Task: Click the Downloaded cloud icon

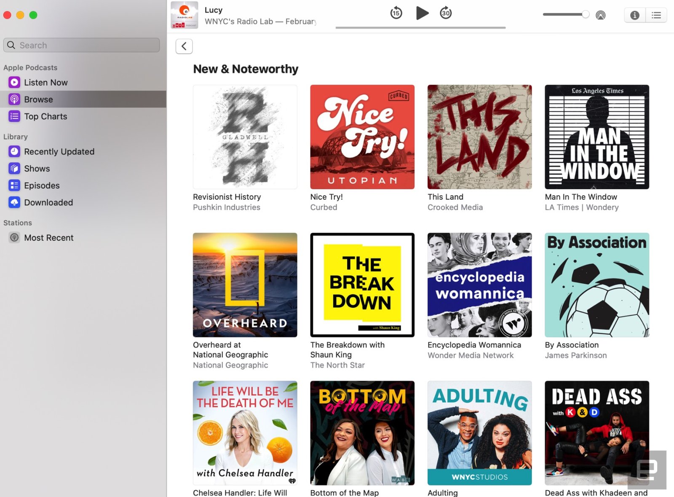Action: pos(14,202)
